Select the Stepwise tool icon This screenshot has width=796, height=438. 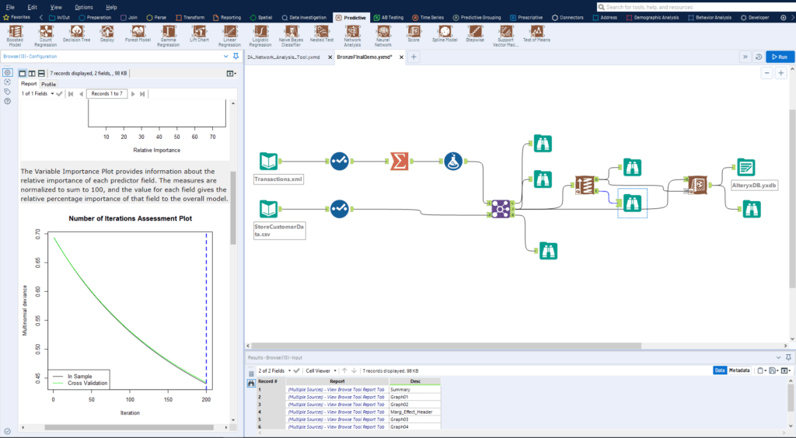[475, 31]
